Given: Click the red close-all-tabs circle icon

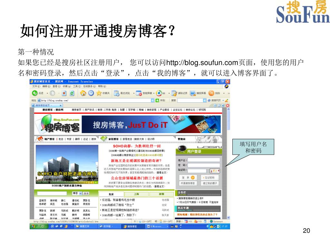Looking at the screenshot, I should coord(228,105).
